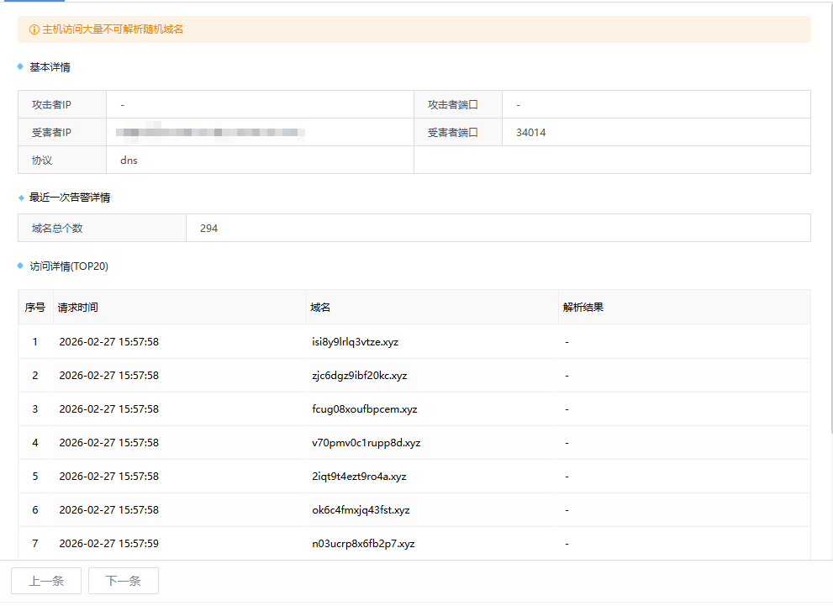Click domain fcug08xoufbpcem.xyz in row 3
Viewport: 833px width, 606px height.
365,409
